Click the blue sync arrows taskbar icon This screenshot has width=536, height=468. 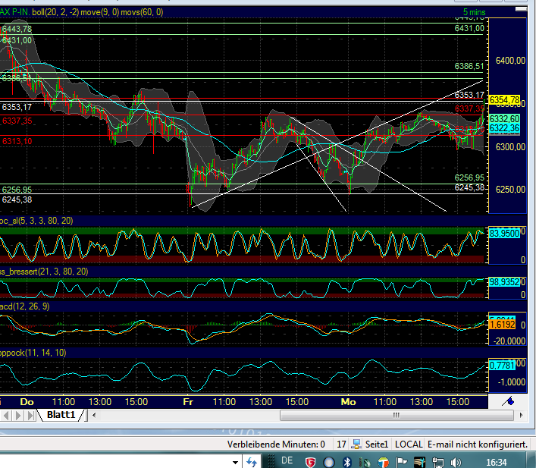252,462
